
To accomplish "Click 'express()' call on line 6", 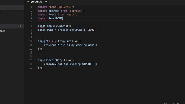I will [x=63, y=26].
